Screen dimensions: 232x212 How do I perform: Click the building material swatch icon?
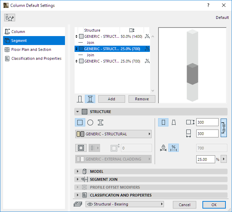point(80,134)
